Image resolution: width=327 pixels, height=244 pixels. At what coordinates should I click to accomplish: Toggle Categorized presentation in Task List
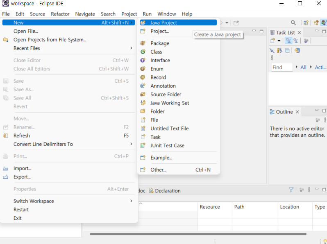tap(288, 41)
